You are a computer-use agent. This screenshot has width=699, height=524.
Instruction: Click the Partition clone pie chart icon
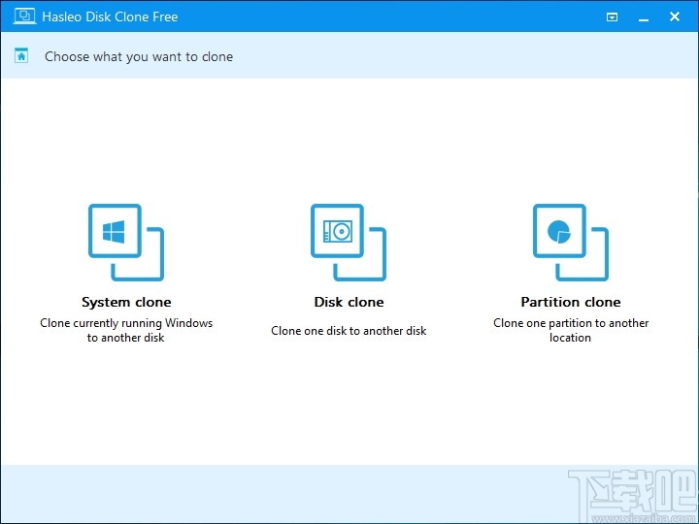coord(571,243)
